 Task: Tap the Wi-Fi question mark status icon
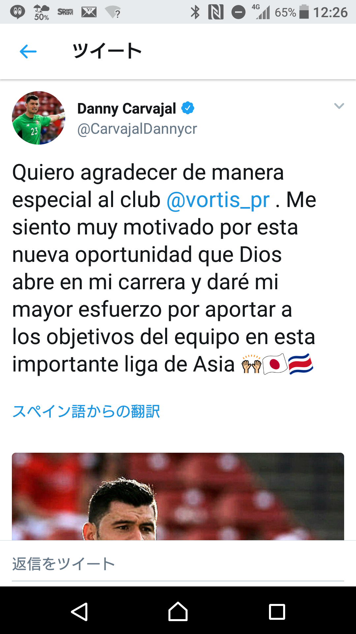[x=113, y=13]
